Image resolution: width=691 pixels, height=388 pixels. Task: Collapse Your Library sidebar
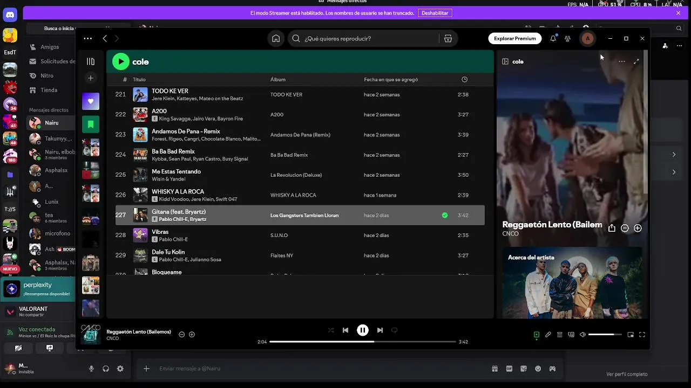pyautogui.click(x=91, y=61)
